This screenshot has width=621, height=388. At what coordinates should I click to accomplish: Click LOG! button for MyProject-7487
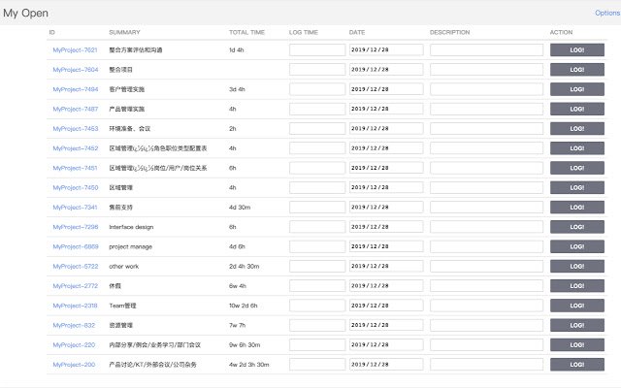(577, 109)
